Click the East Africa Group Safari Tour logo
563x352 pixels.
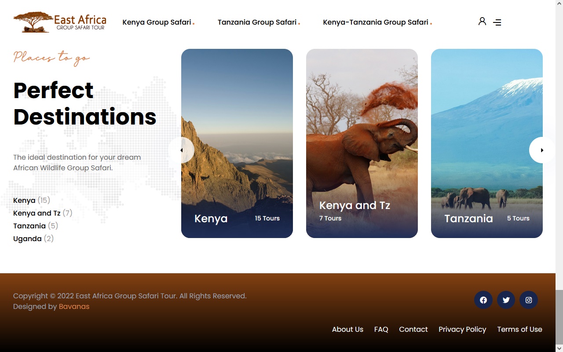click(60, 22)
